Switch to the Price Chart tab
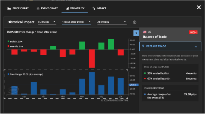205x114 pixels. 18,8
